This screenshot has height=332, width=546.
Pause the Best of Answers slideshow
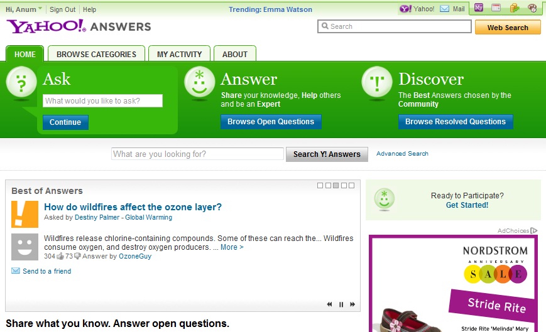(341, 304)
